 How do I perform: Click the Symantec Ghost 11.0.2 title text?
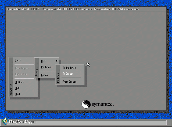tap(23, 9)
